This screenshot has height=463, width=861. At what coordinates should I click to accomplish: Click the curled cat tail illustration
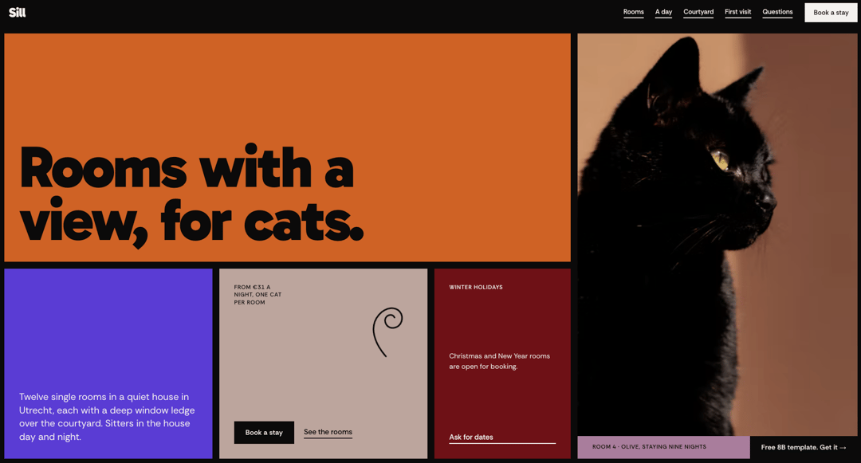click(x=387, y=332)
